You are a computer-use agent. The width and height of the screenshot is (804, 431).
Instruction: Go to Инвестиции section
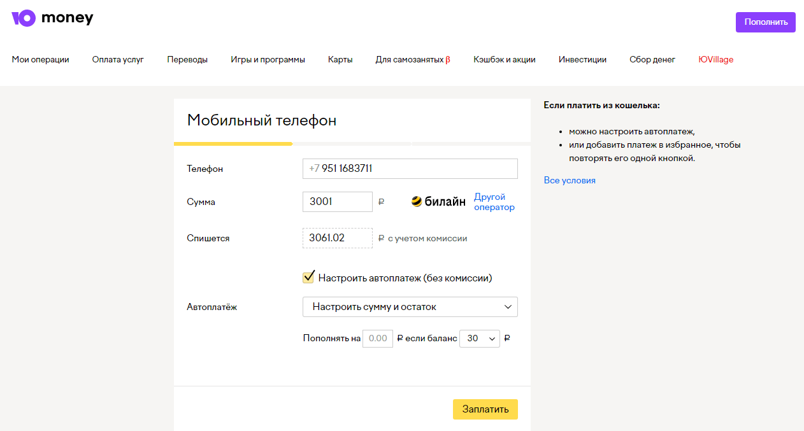pos(582,60)
